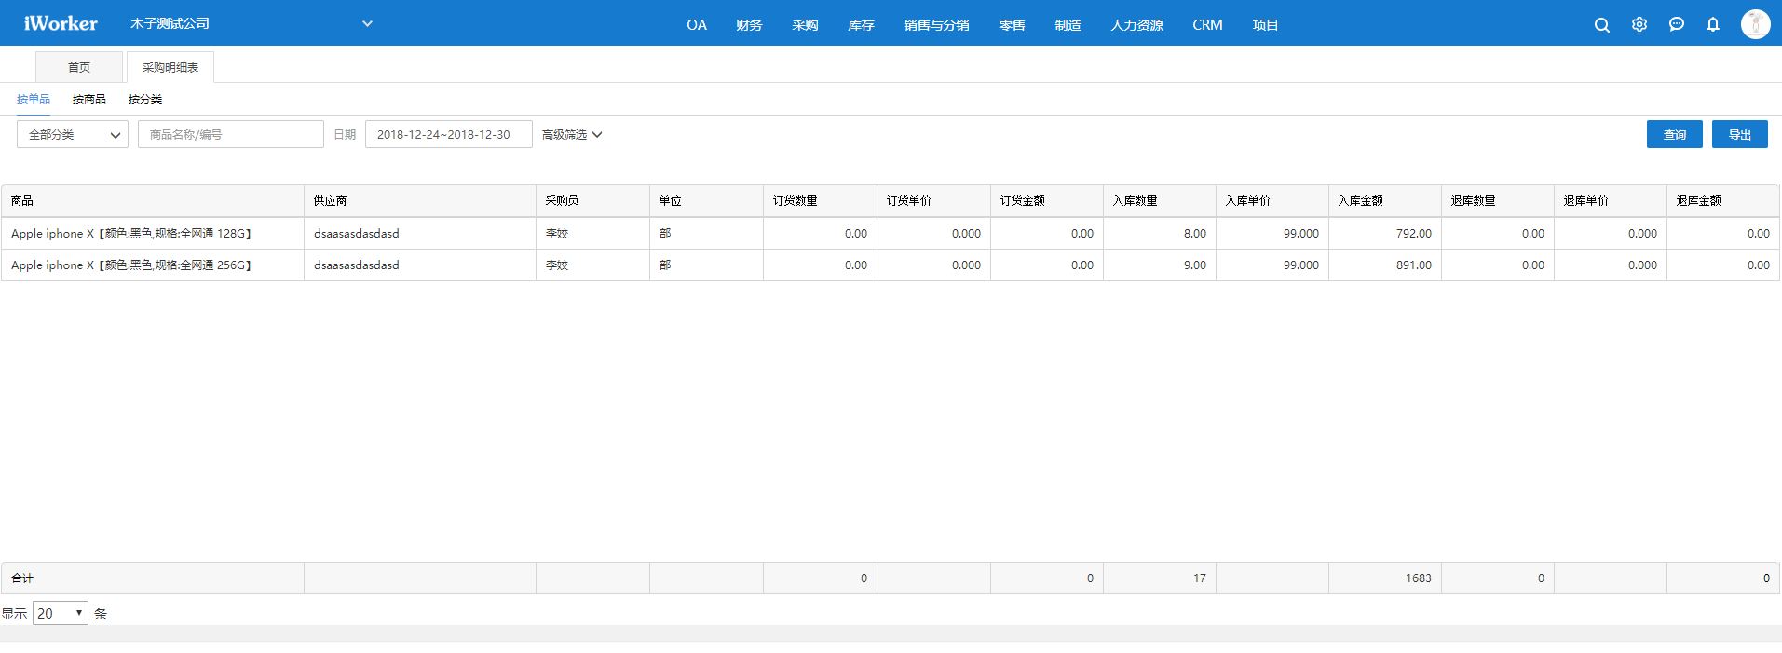The height and width of the screenshot is (653, 1782).
Task: Click the iWorker logo
Action: (x=61, y=23)
